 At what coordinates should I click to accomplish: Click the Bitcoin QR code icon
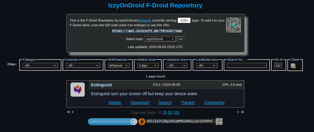point(219,121)
